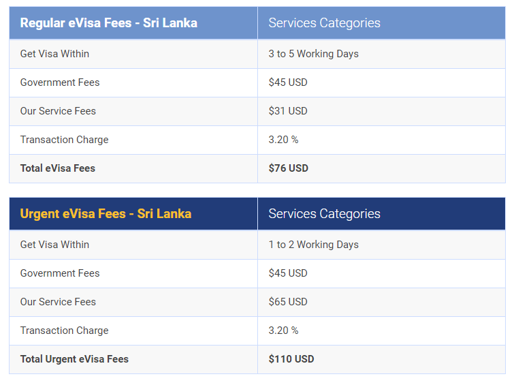The image size is (516, 383).
Task: Select "Transaction Charge" label in the urgent table
Action: (x=64, y=331)
